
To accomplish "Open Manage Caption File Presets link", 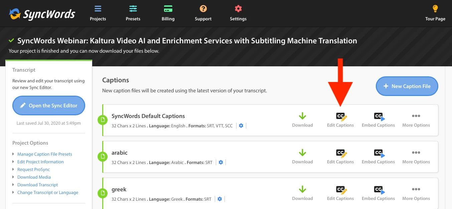I will (45, 154).
